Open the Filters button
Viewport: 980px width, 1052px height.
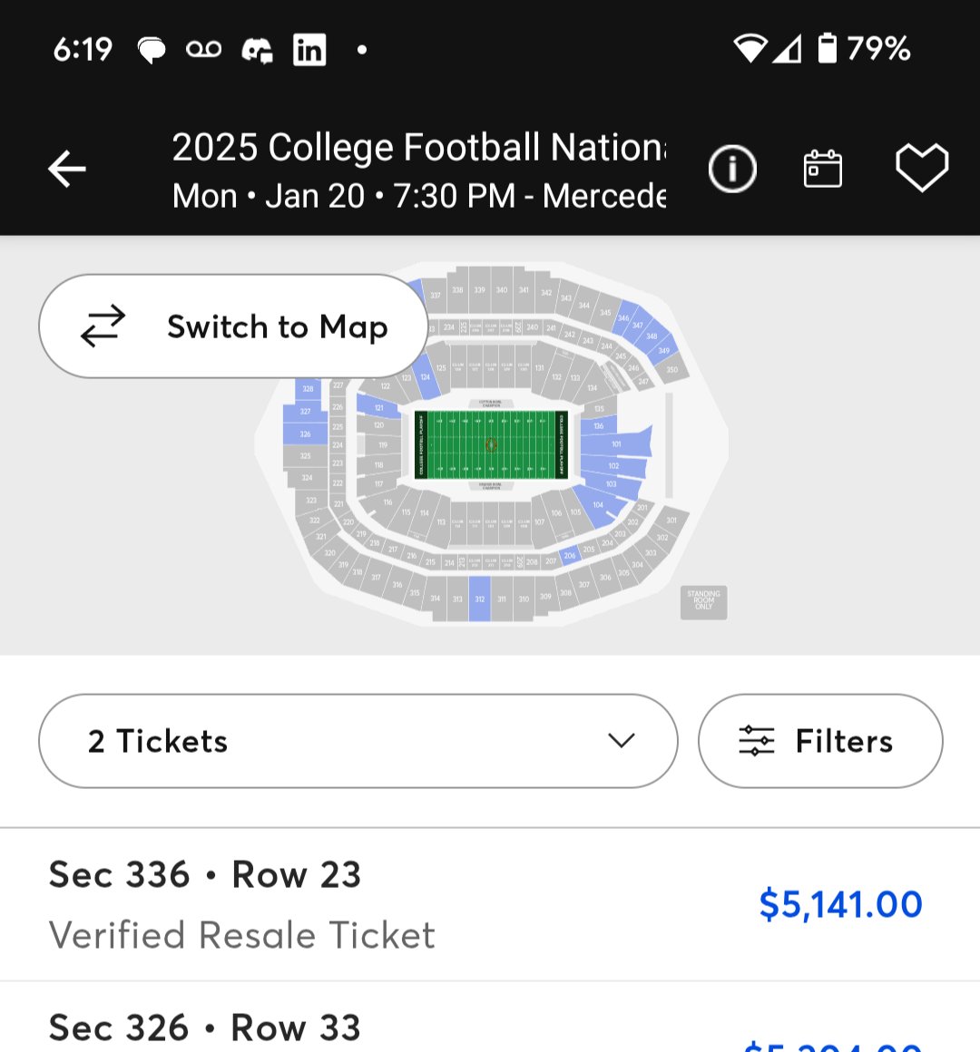(x=820, y=741)
